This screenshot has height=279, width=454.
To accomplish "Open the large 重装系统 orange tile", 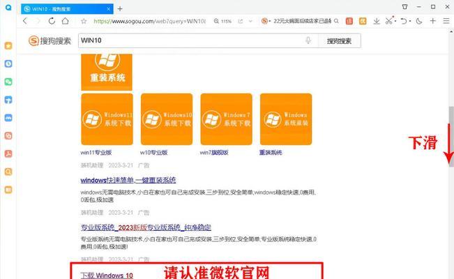I will pos(107,72).
